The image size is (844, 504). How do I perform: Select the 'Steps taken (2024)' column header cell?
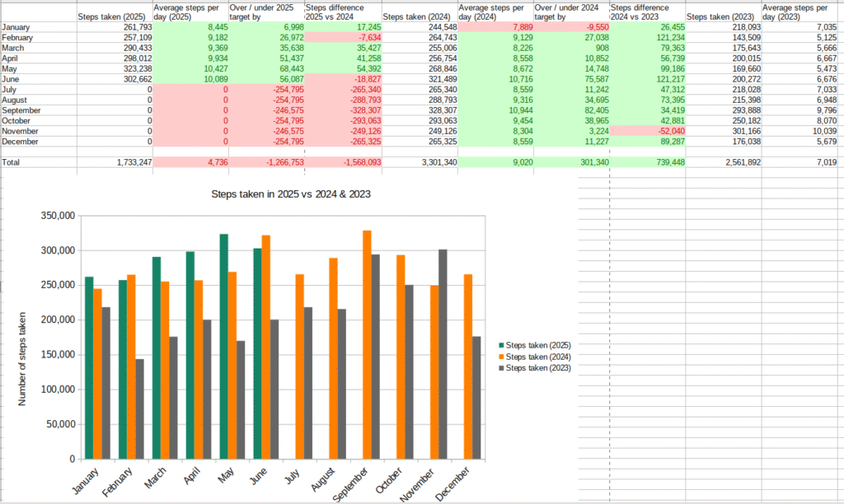point(420,12)
